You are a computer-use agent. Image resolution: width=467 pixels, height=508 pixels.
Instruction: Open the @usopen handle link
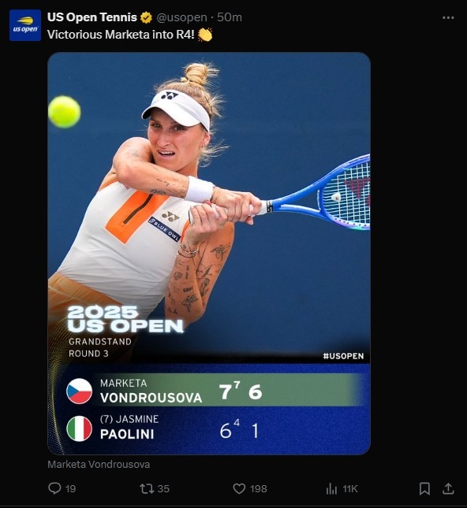coord(181,17)
